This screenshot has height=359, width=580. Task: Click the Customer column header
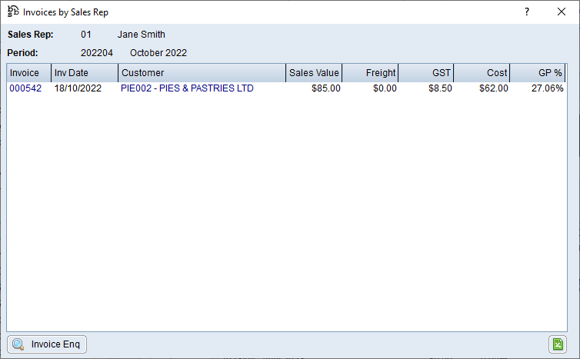(x=202, y=73)
